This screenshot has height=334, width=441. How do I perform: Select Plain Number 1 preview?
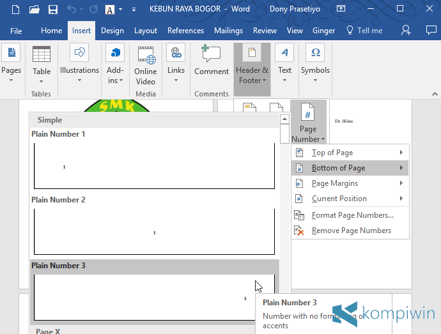click(155, 166)
